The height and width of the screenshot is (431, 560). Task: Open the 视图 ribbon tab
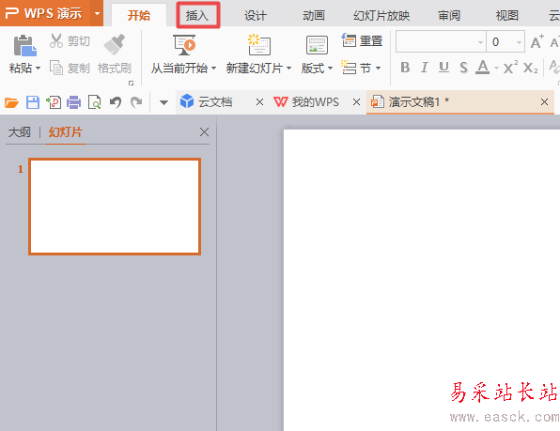506,15
